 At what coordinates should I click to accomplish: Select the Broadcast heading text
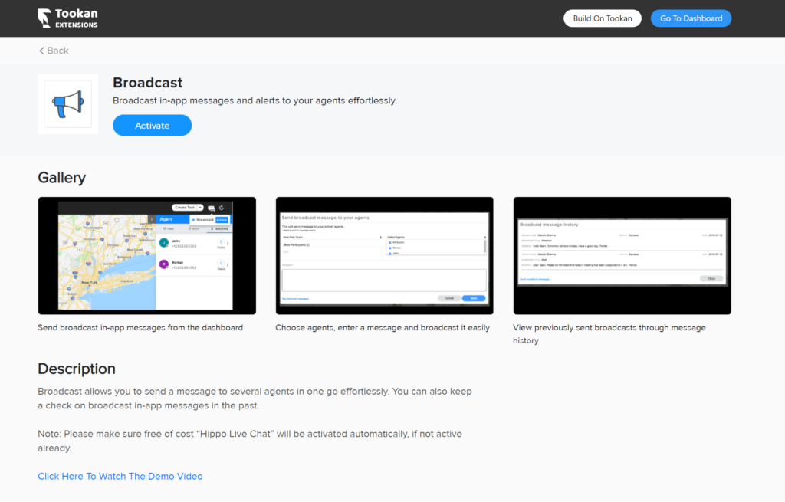148,83
